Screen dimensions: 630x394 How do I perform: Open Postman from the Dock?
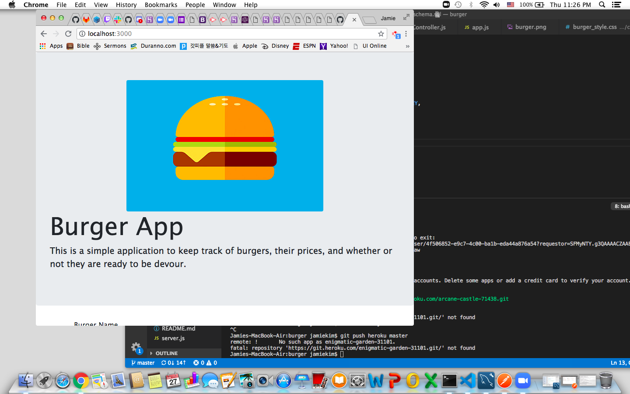(504, 381)
